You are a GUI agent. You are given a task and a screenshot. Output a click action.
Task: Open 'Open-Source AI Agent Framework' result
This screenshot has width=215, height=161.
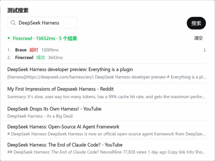63,127
